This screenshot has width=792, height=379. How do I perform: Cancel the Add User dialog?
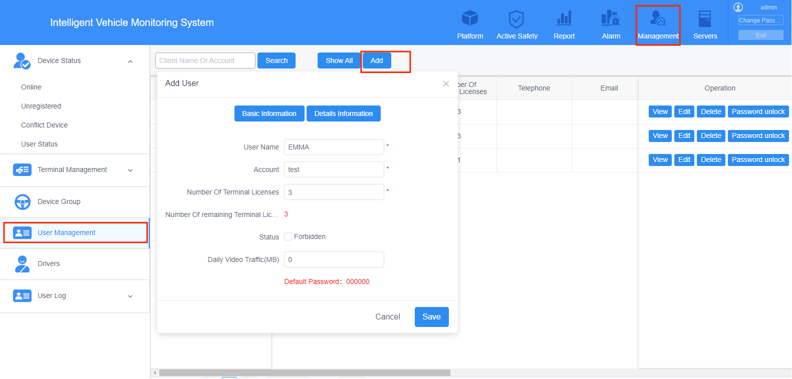click(388, 317)
